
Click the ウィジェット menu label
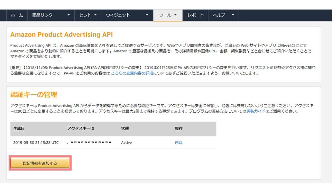[x=118, y=15]
